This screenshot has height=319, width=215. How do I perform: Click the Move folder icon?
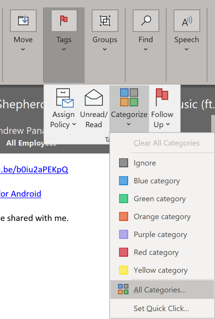tap(23, 21)
